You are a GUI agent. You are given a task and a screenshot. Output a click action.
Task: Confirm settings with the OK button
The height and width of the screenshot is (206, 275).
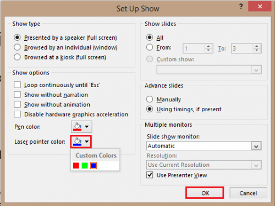205,193
